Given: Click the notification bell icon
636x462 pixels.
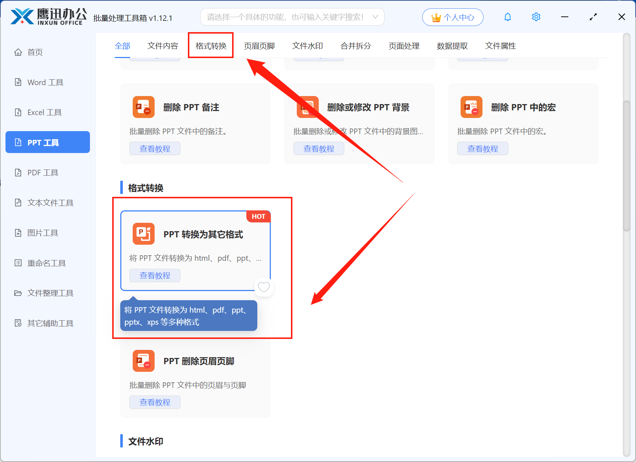Looking at the screenshot, I should pyautogui.click(x=507, y=17).
